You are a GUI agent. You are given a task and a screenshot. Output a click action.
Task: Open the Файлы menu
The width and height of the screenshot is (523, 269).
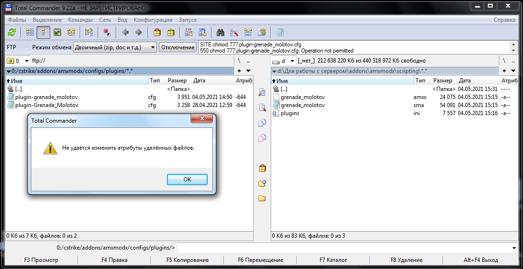point(17,20)
